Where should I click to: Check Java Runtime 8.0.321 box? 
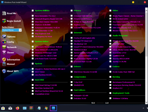pyautogui.click(x=33, y=75)
